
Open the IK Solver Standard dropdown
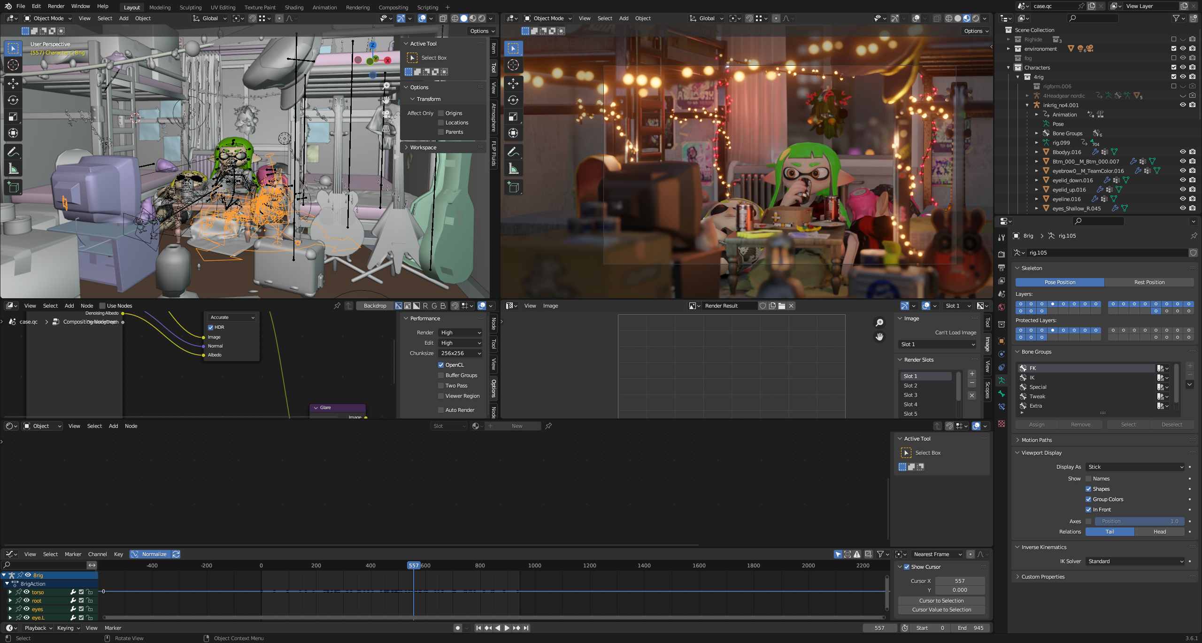(x=1135, y=561)
